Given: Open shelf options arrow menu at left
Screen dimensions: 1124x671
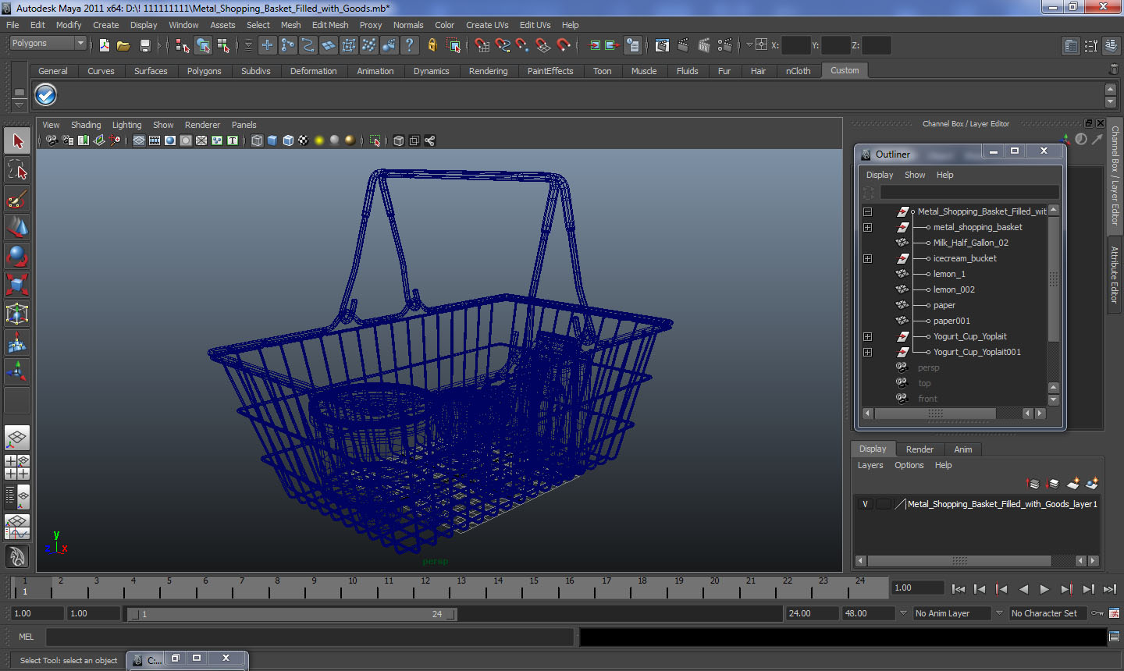Looking at the screenshot, I should [19, 105].
